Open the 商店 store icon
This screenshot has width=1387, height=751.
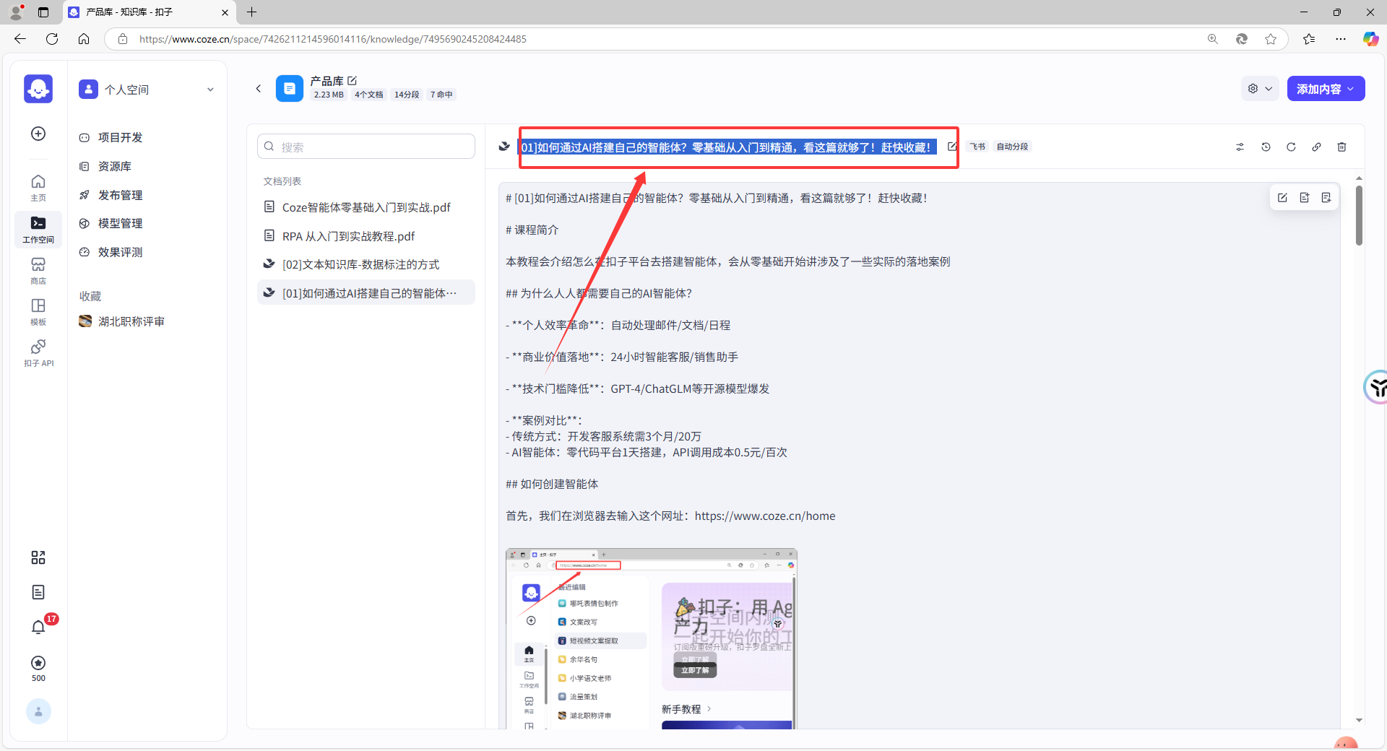coord(38,270)
